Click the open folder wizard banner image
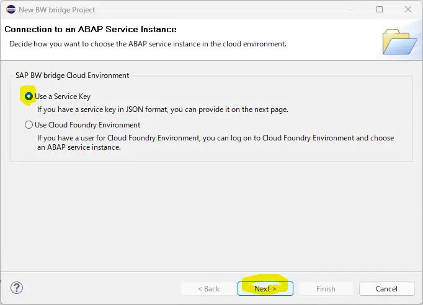423x305 pixels. click(399, 41)
